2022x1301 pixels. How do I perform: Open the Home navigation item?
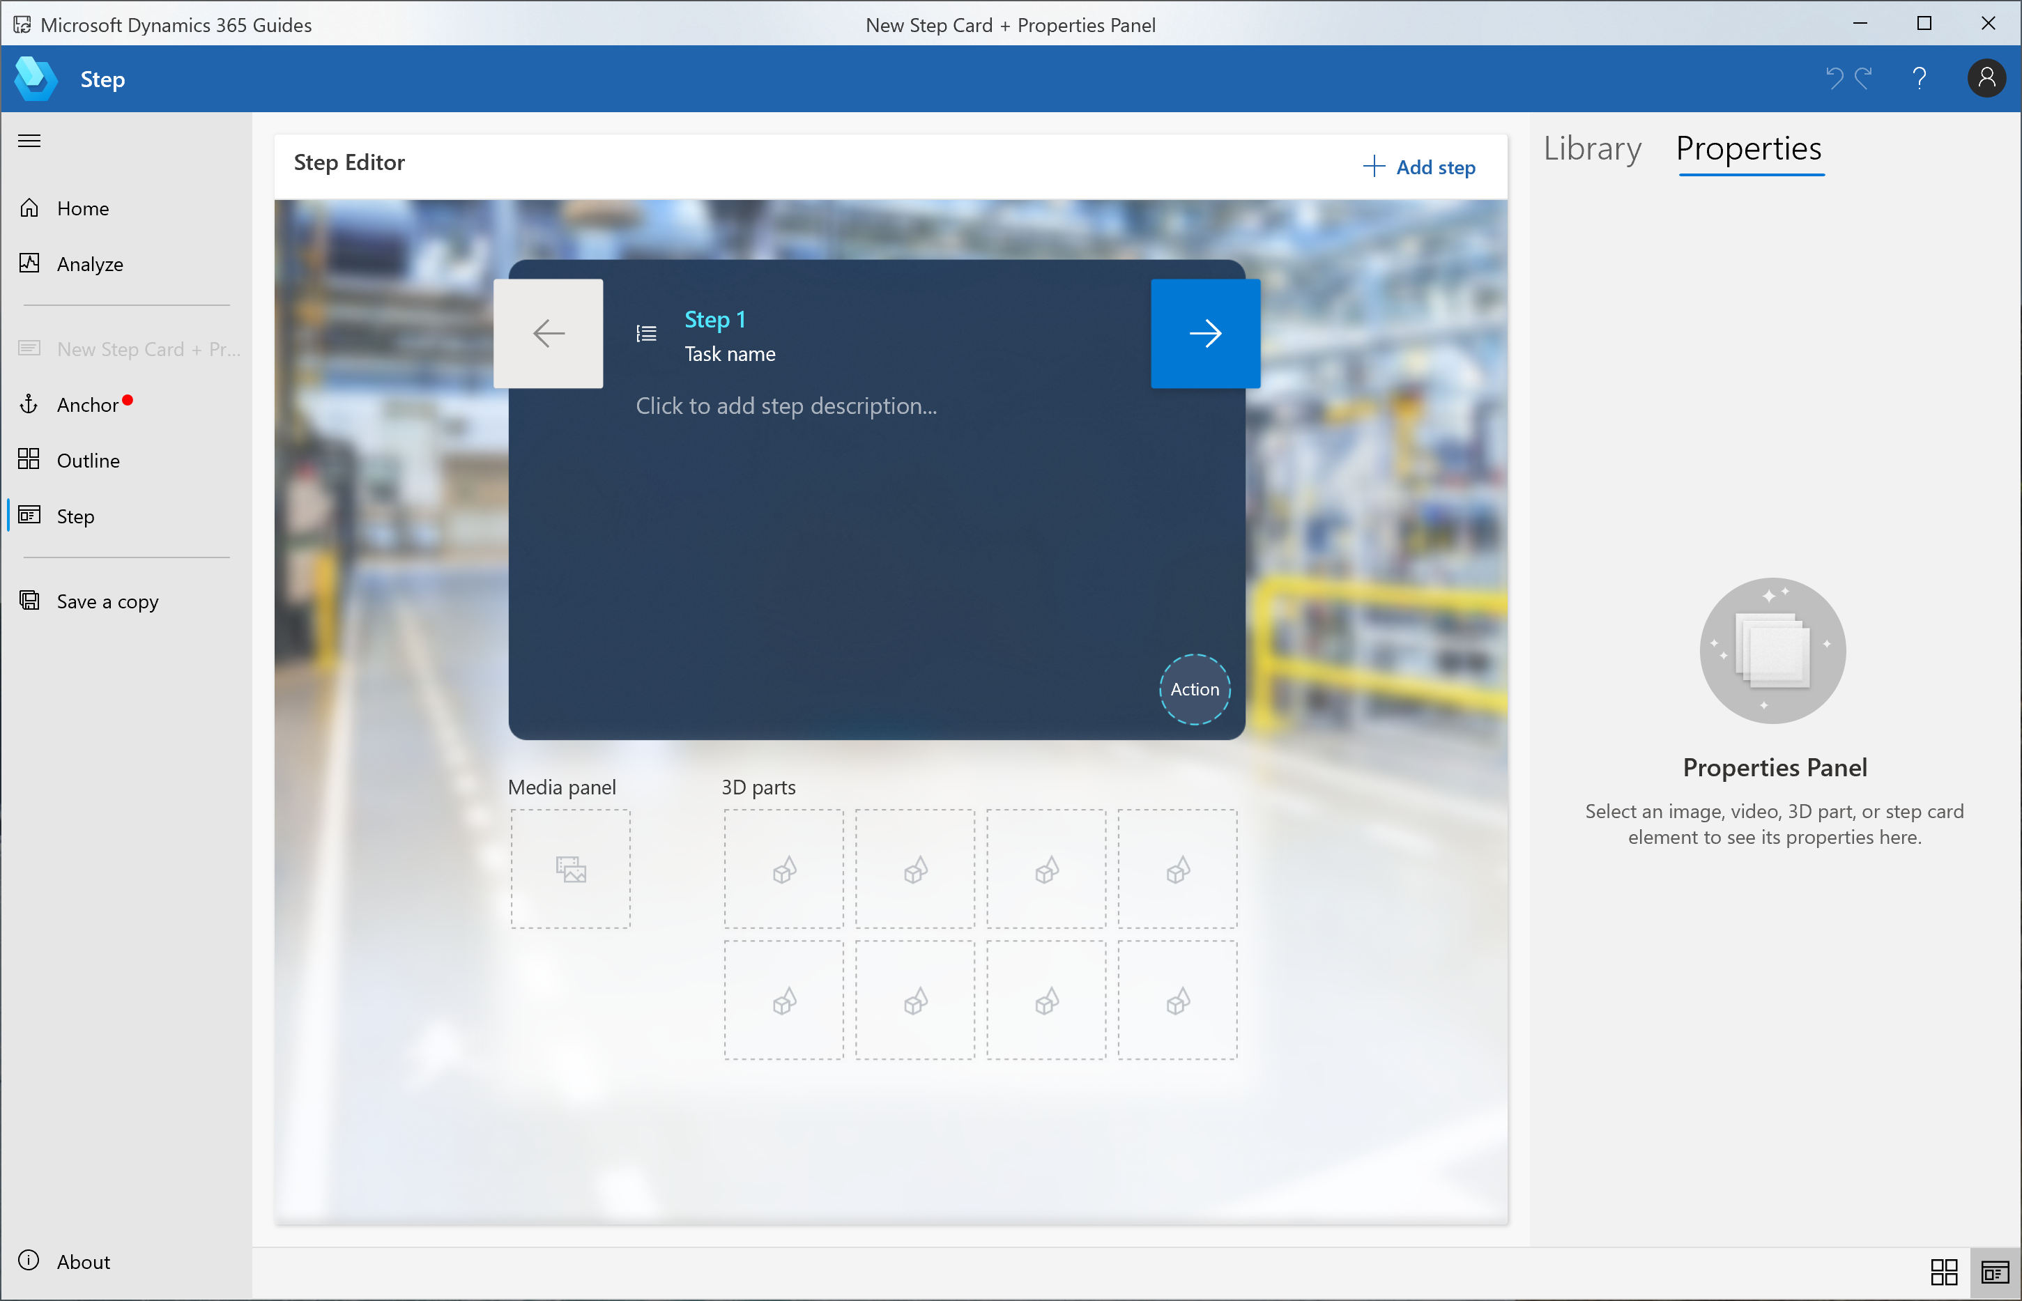pyautogui.click(x=82, y=208)
